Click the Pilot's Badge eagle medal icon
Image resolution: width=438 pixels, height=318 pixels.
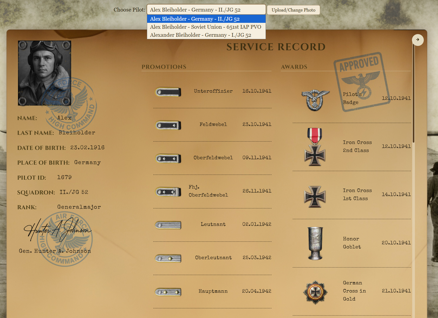tap(315, 100)
